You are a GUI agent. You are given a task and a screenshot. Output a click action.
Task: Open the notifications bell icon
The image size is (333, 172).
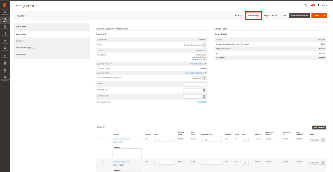pos(313,5)
